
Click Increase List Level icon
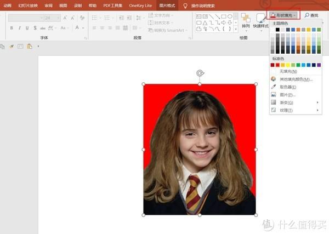coord(129,18)
